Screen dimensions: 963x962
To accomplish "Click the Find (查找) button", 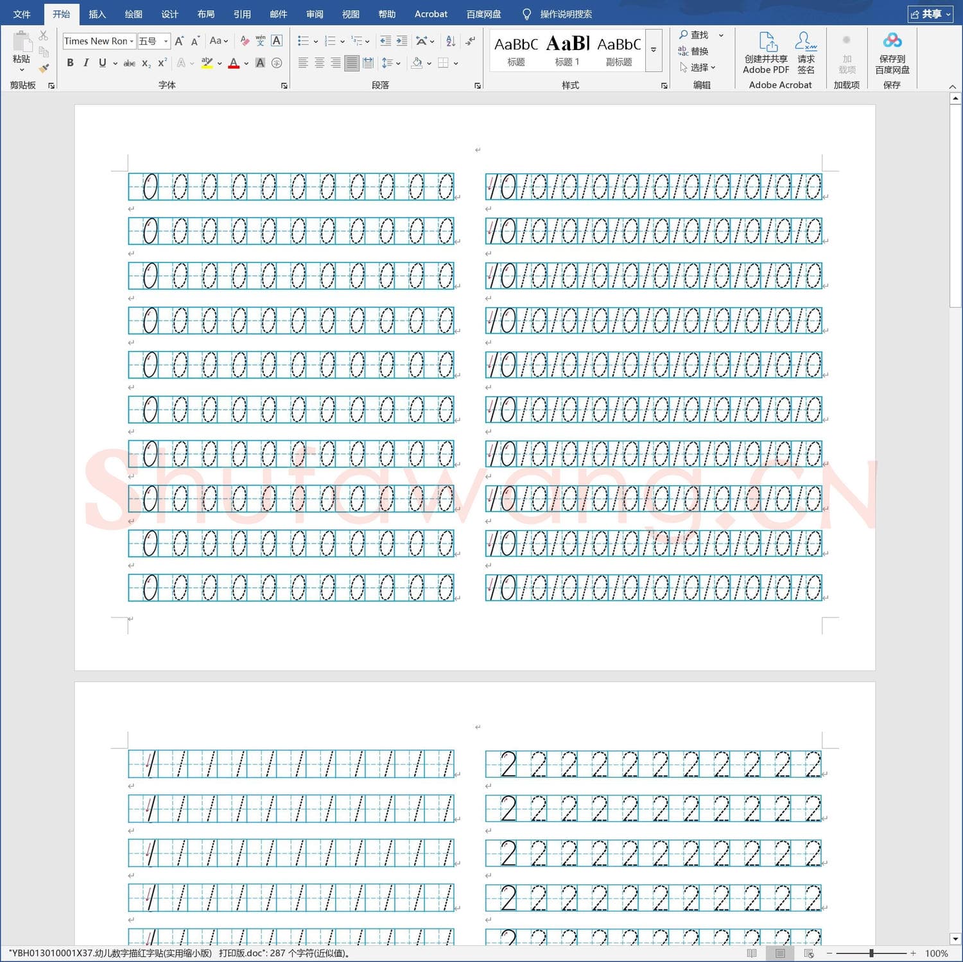I will pos(693,35).
